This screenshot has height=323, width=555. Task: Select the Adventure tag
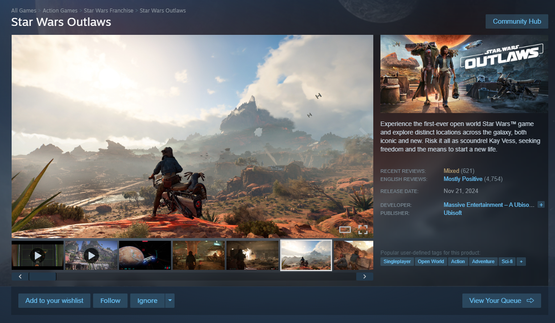483,261
